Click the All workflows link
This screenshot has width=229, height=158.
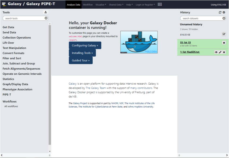(x=11, y=106)
